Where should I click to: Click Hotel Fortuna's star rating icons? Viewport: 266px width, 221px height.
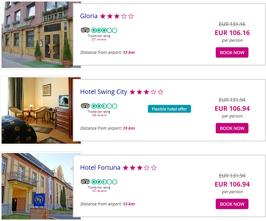(x=139, y=168)
